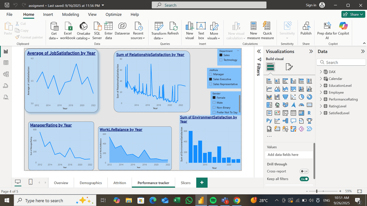Select the Python visual icon
This screenshot has width=367, height=206.
[x=269, y=121]
